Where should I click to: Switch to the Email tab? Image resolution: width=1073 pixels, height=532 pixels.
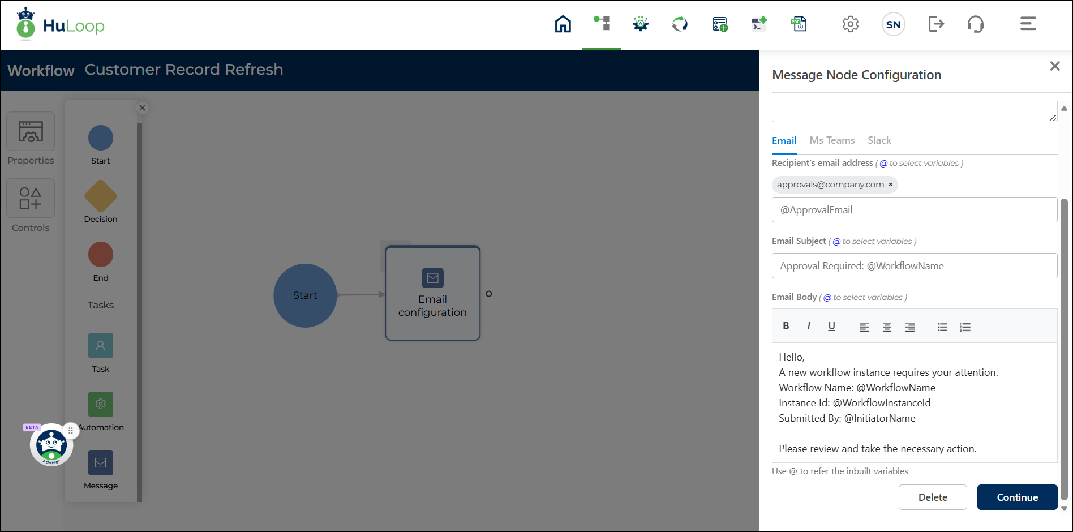pos(784,141)
